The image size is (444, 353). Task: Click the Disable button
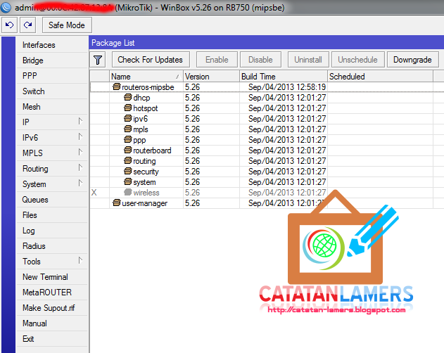(x=260, y=60)
